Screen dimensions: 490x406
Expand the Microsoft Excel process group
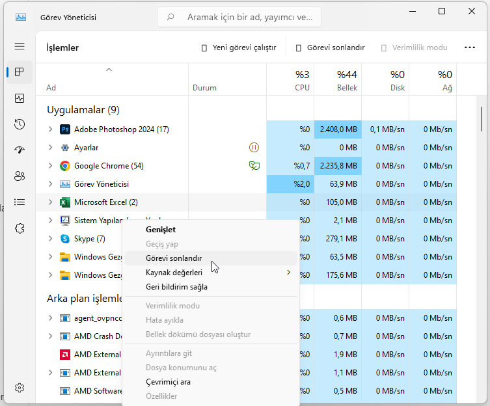coord(50,202)
